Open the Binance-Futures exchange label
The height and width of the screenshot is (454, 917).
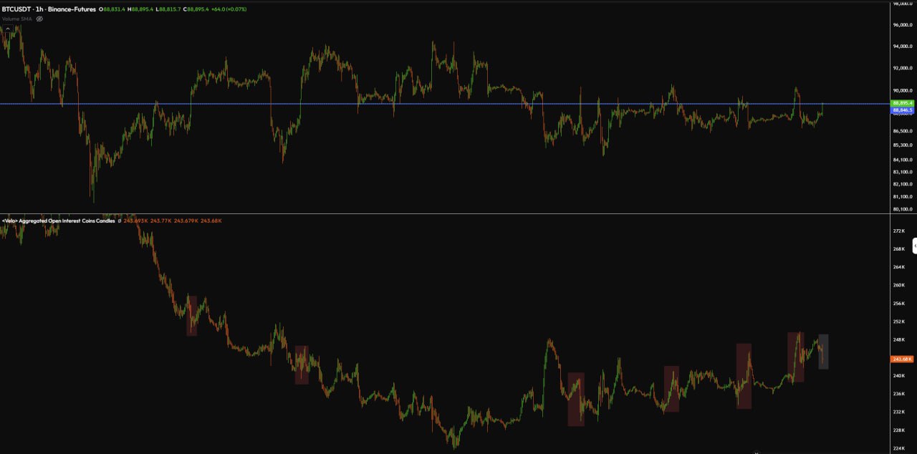[x=73, y=8]
